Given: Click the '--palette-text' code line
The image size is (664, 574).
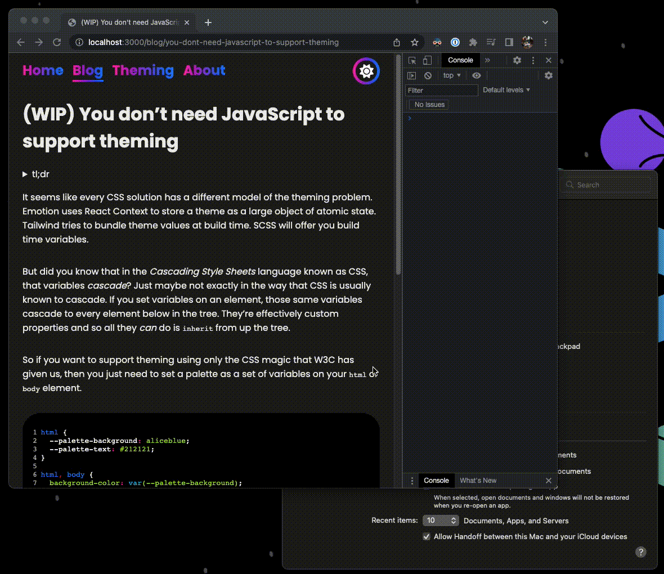Looking at the screenshot, I should point(102,449).
